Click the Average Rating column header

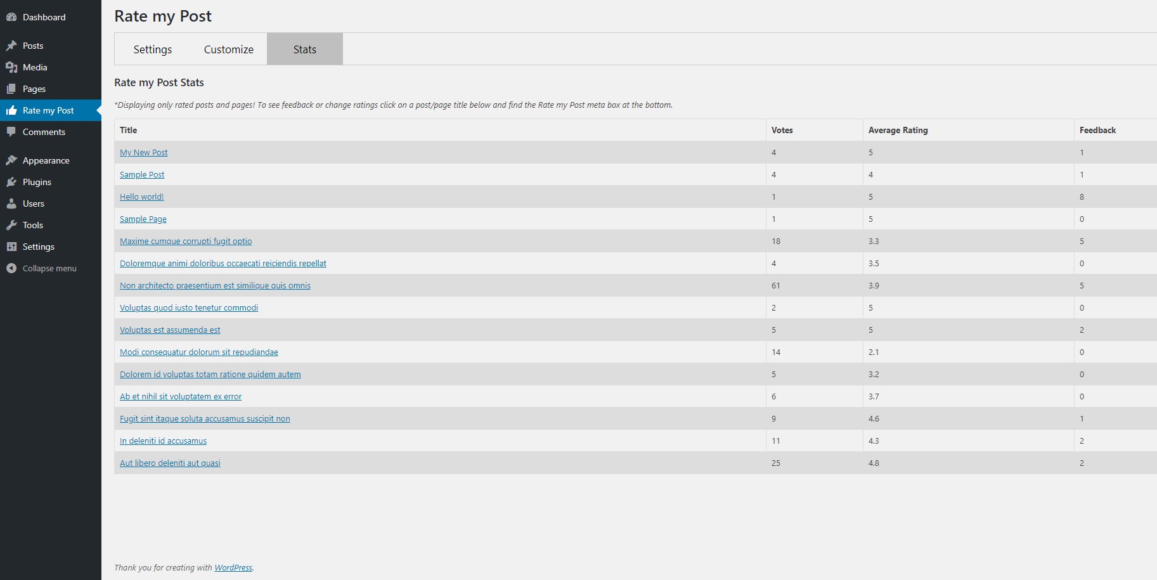[x=898, y=130]
